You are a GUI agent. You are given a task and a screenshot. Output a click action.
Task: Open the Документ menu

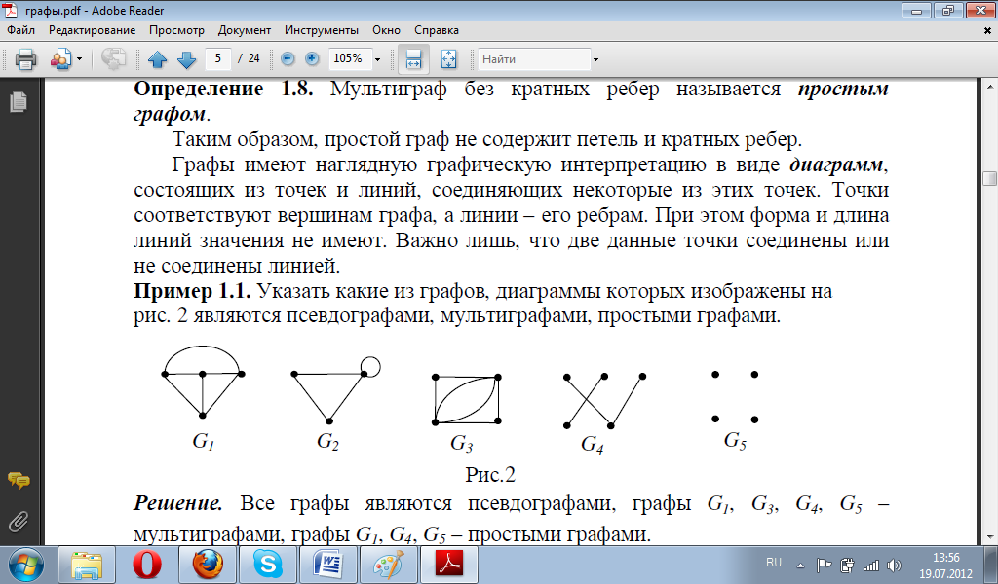(245, 30)
